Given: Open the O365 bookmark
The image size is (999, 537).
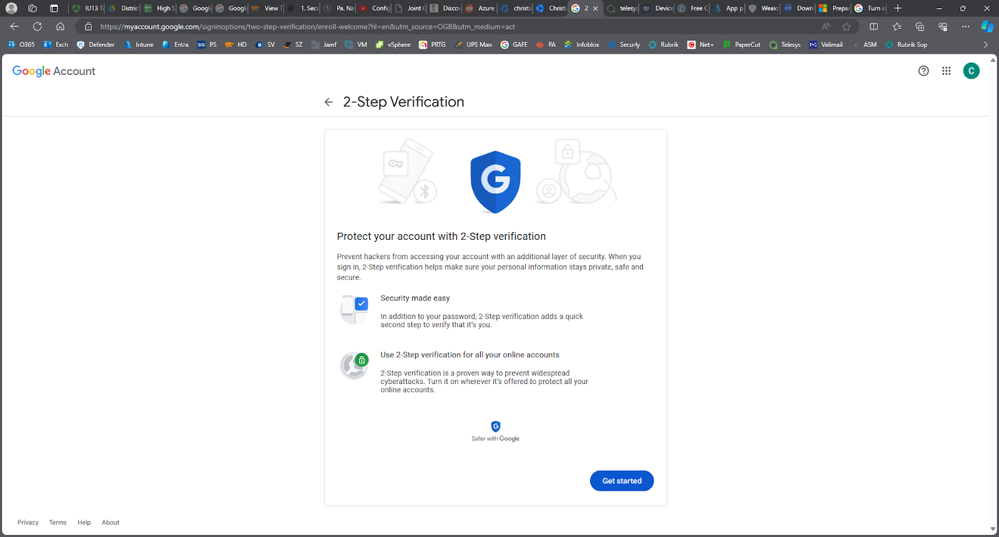Looking at the screenshot, I should point(21,45).
